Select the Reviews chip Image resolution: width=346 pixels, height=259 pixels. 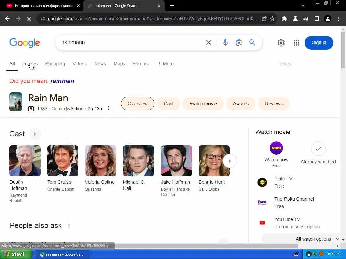pos(274,104)
